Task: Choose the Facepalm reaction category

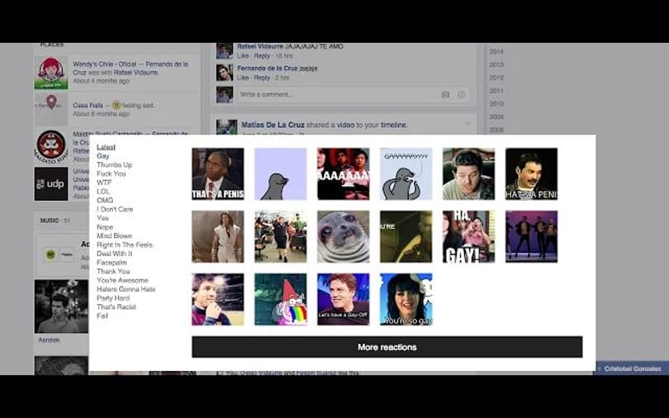Action: pyautogui.click(x=111, y=263)
